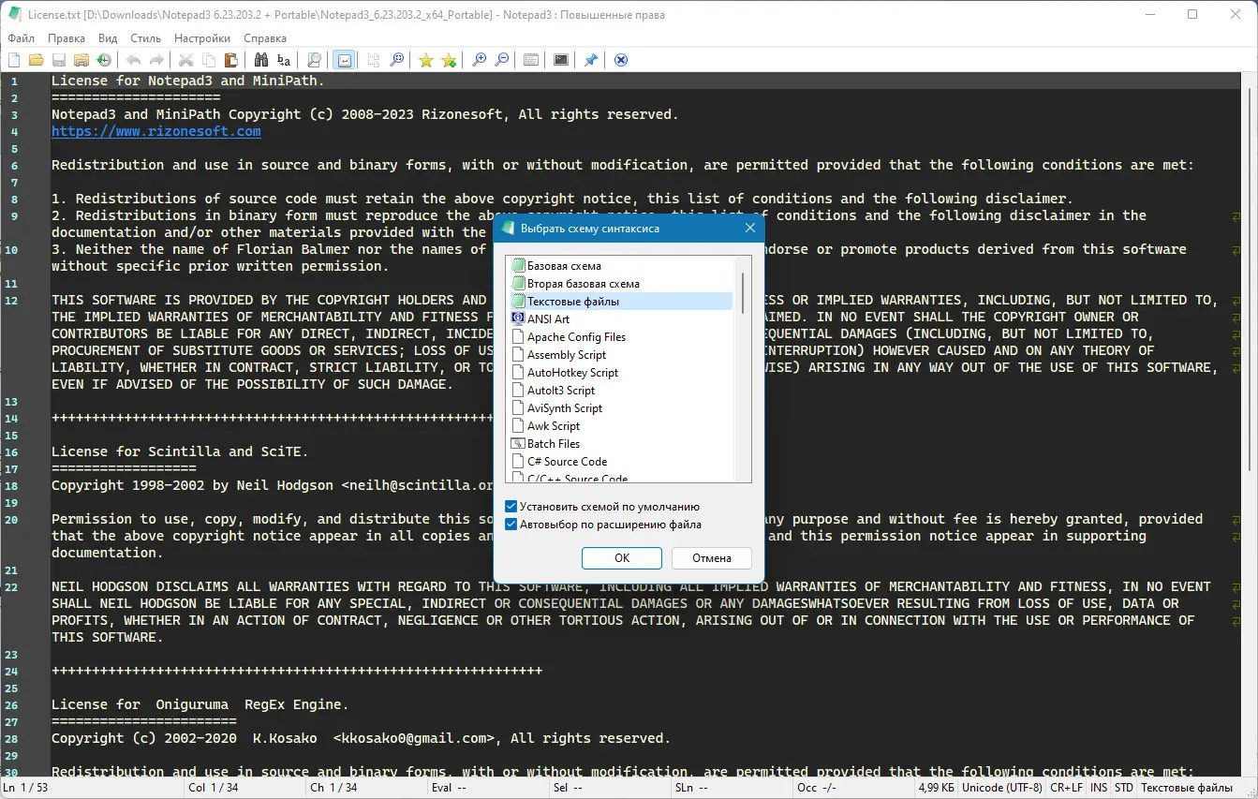This screenshot has height=799, width=1258.
Task: Click the License for Scintilla and SciTE line
Action: coord(180,451)
